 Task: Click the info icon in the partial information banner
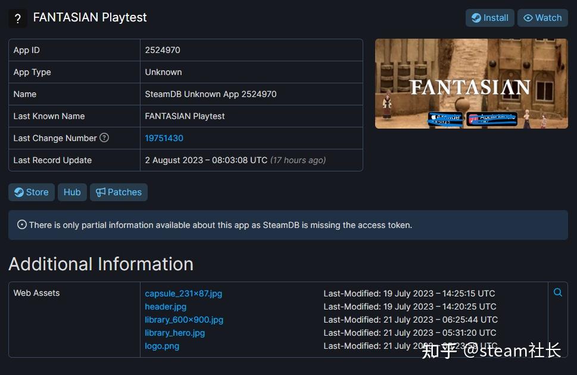tap(21, 225)
